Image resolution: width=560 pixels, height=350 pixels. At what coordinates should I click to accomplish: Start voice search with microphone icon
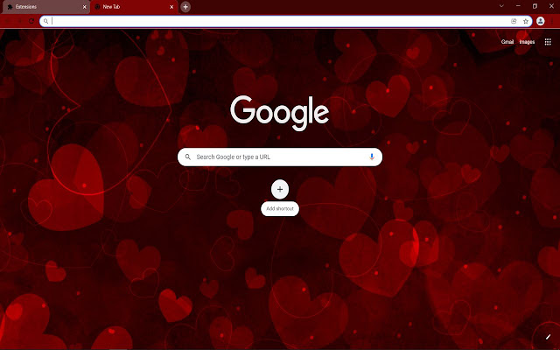coord(371,157)
